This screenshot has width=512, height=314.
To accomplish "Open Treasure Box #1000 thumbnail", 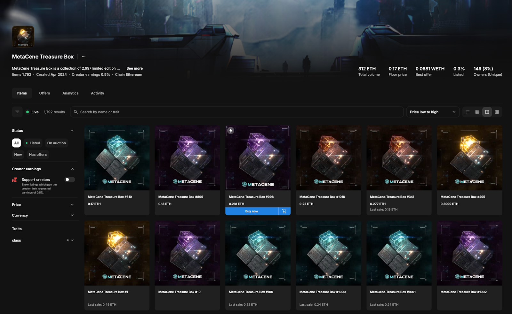I will pos(328,253).
